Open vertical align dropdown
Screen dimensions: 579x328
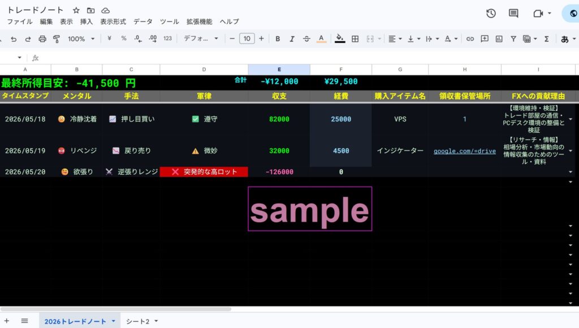click(x=413, y=39)
